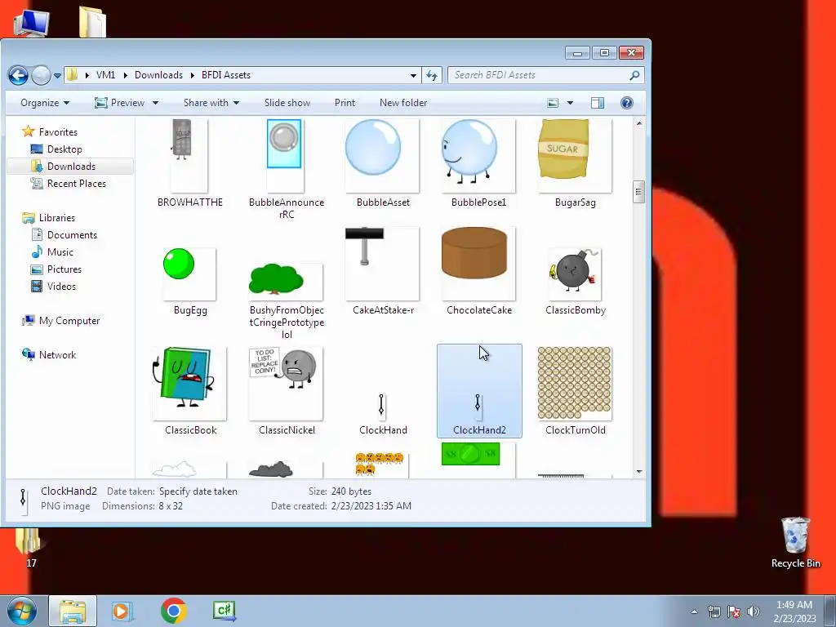Open the Action Center flag icon
836x627 pixels.
pos(734,611)
